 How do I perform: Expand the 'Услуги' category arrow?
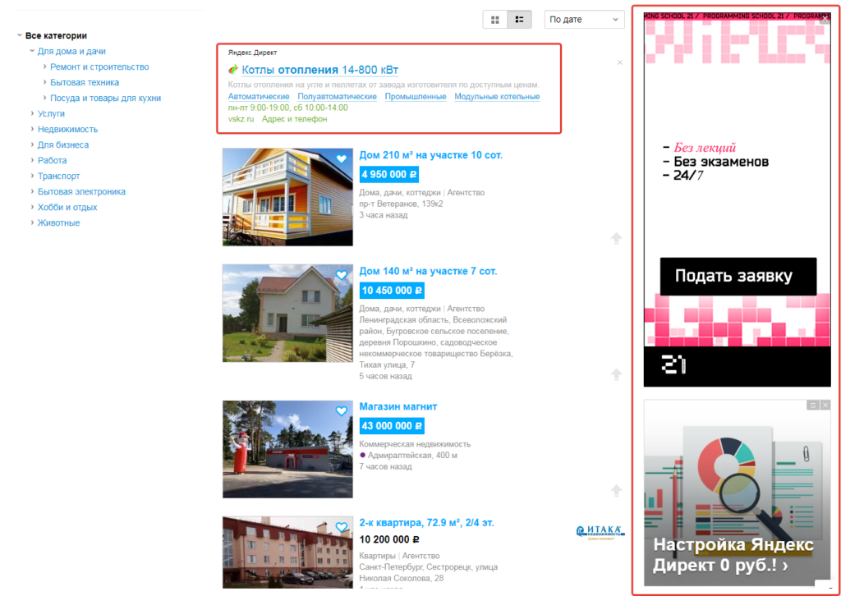pyautogui.click(x=33, y=113)
